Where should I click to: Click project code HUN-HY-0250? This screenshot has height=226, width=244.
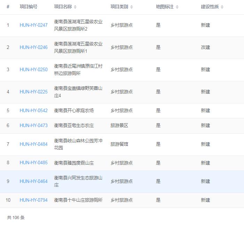pyautogui.click(x=33, y=70)
